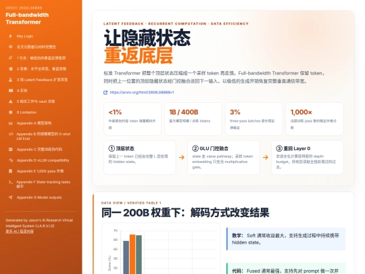365x274 pixels.
Task: Click the 1B / 400B statistic card
Action: tap(193, 119)
